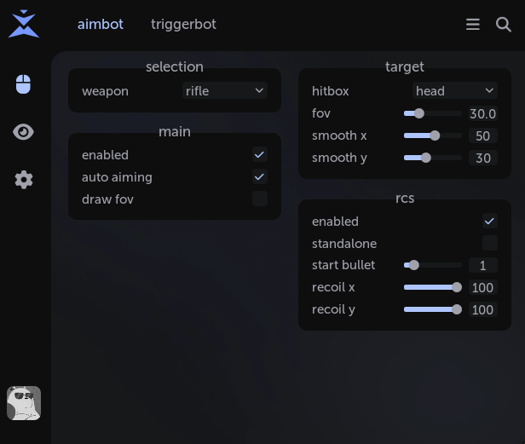525x444 pixels.
Task: Click the recoil y value field showing 100
Action: pos(482,309)
